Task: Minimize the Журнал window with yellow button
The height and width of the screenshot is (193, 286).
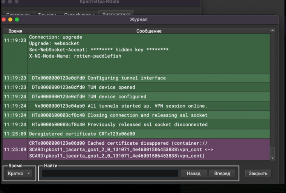Action: click(10, 20)
